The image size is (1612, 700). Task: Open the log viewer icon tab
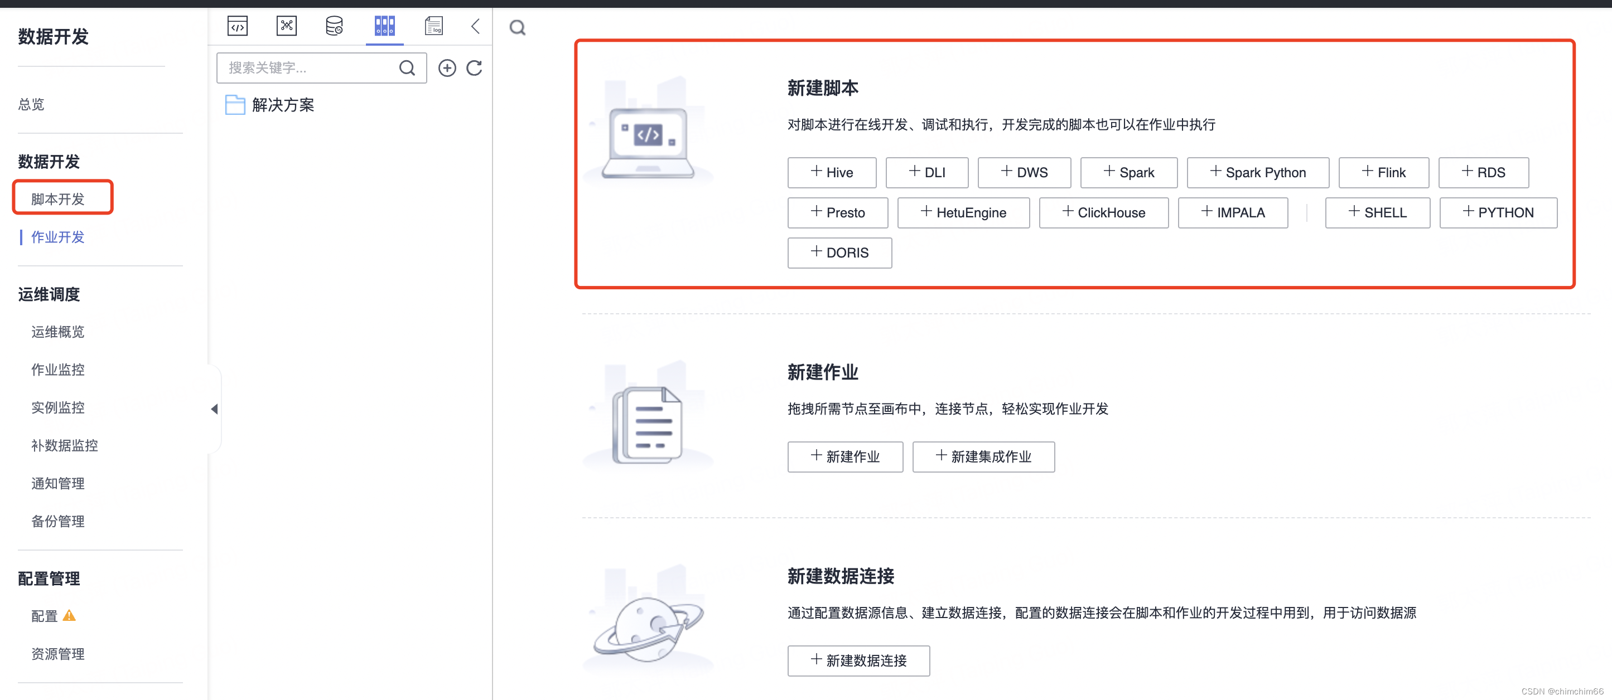click(433, 26)
